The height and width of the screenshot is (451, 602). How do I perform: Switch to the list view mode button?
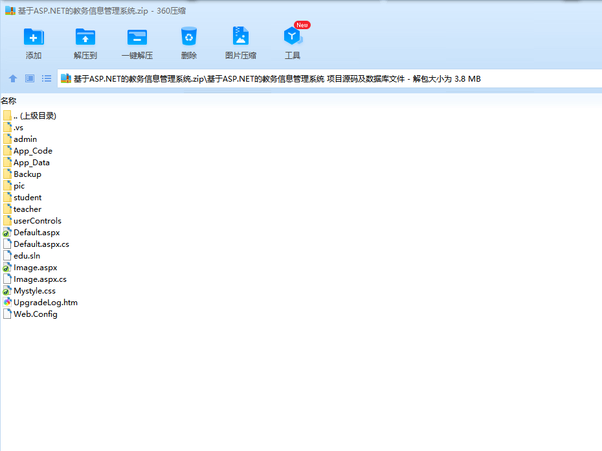(47, 78)
